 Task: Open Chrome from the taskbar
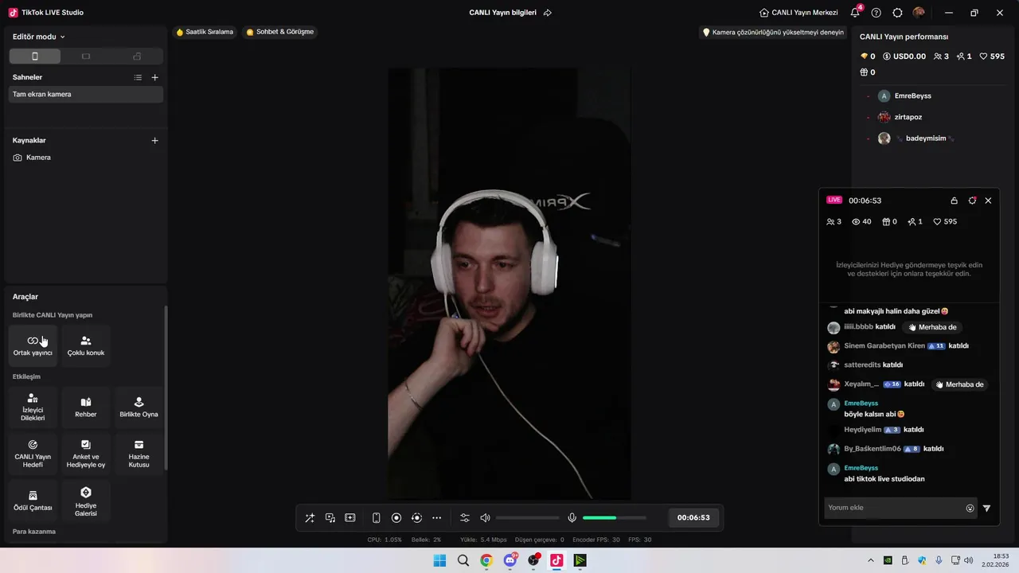point(486,560)
